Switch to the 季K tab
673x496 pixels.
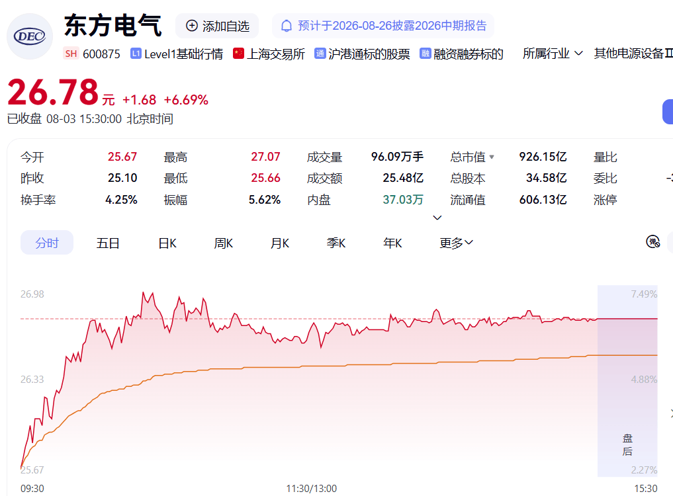tap(336, 243)
